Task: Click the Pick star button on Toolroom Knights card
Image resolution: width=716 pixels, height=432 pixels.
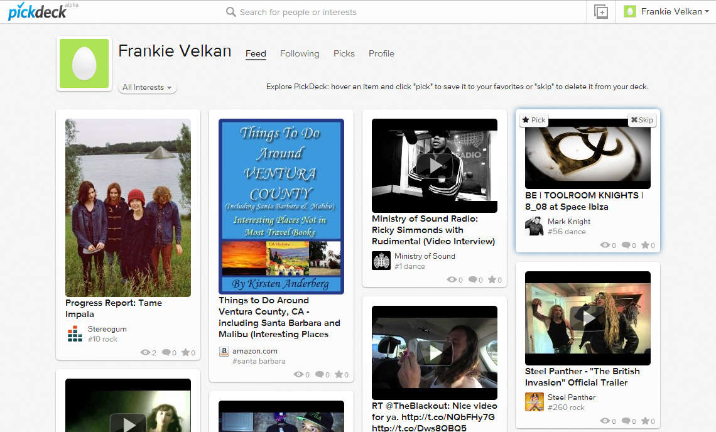Action: 534,120
